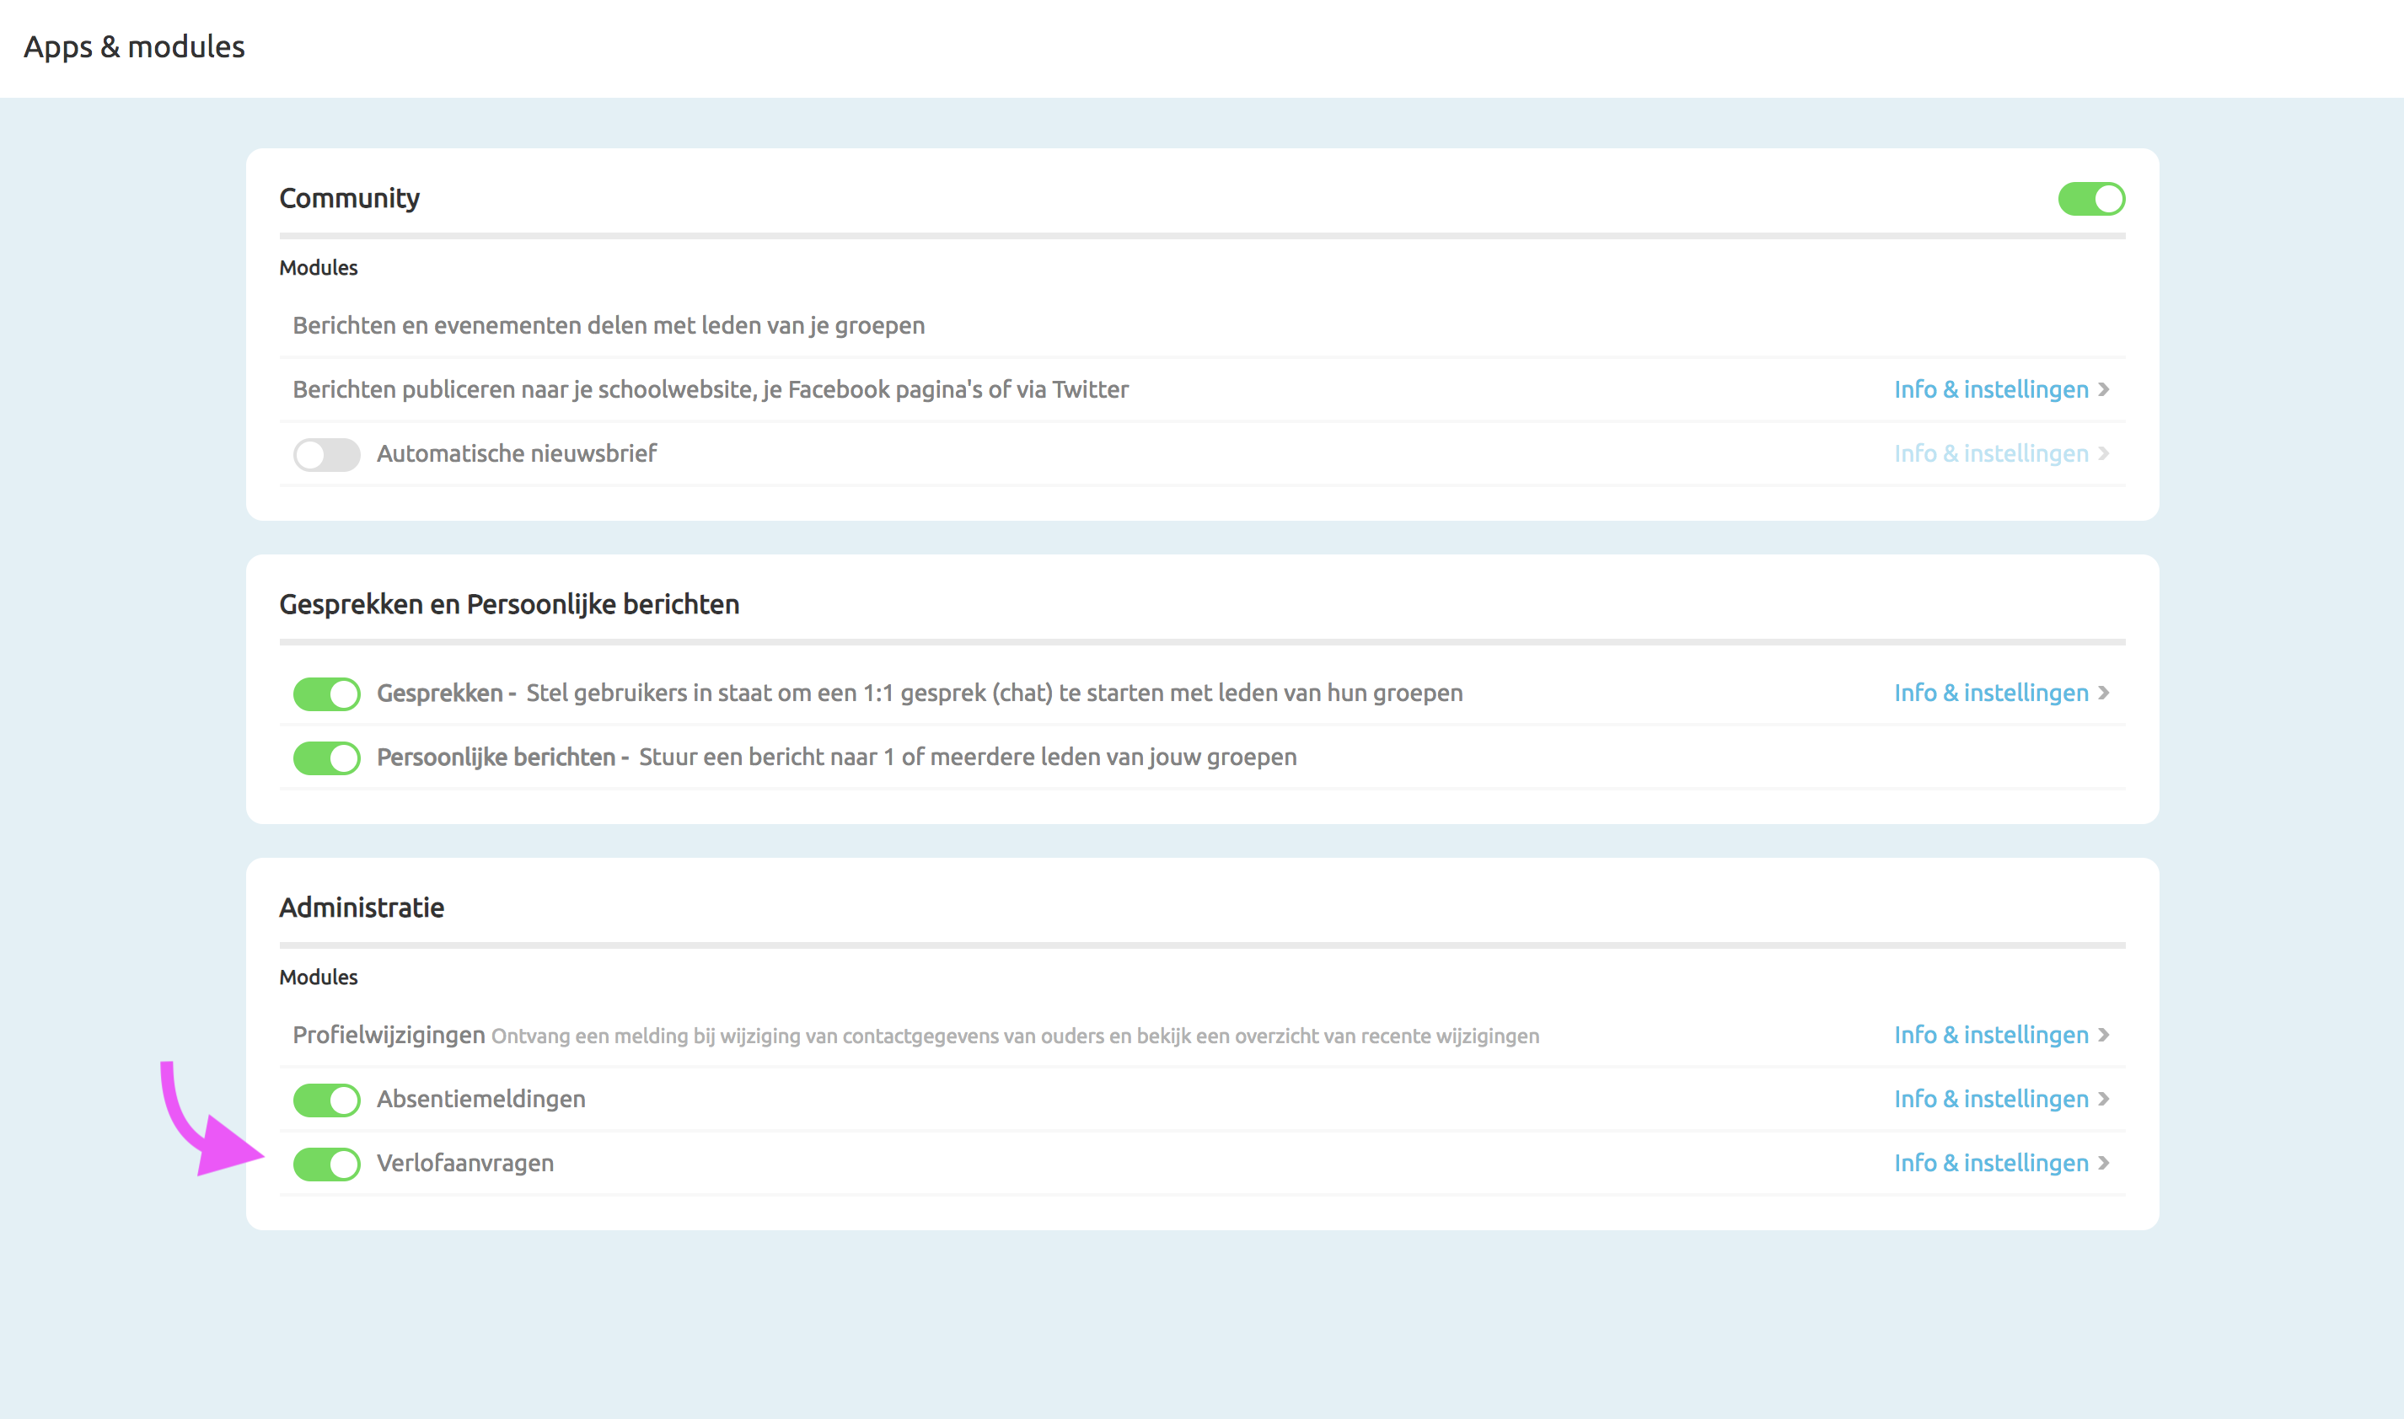Viewport: 2404px width, 1419px height.
Task: Click the Berichten en evenementen delen row
Action: [x=609, y=325]
